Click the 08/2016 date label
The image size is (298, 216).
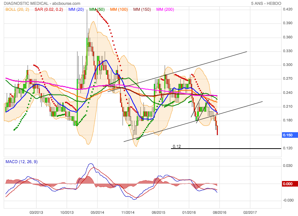click(x=219, y=212)
